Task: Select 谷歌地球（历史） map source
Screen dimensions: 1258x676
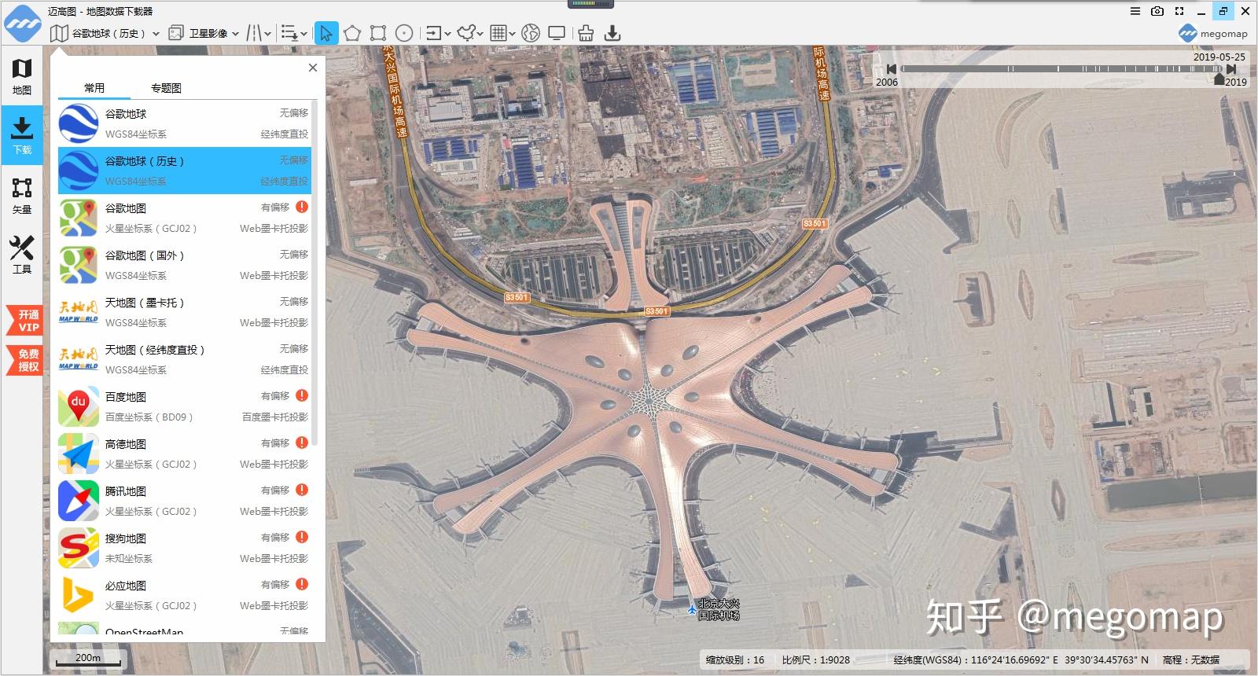Action: pyautogui.click(x=185, y=171)
